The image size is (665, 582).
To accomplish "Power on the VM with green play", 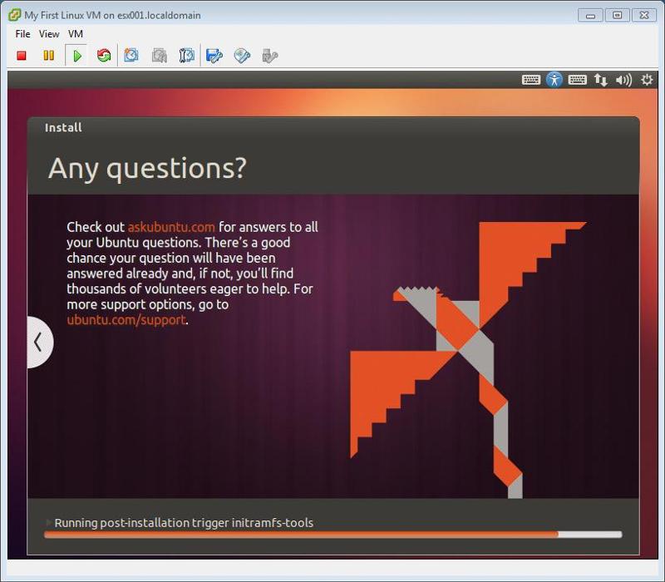I will tap(76, 56).
